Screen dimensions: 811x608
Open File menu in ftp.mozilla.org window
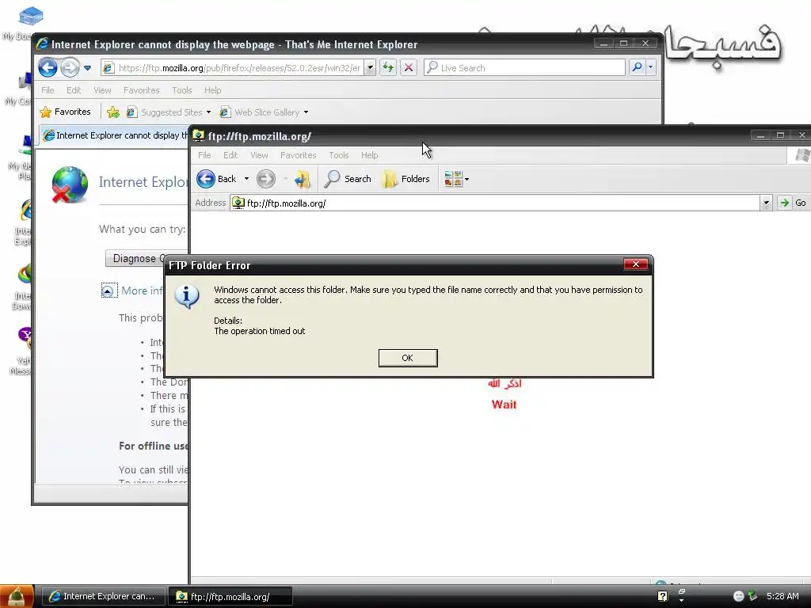pyautogui.click(x=204, y=155)
